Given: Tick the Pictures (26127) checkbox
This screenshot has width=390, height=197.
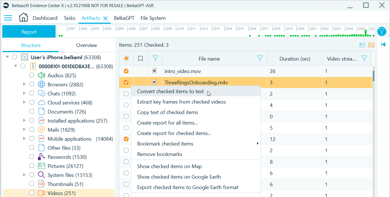Looking at the screenshot, I should (x=32, y=166).
